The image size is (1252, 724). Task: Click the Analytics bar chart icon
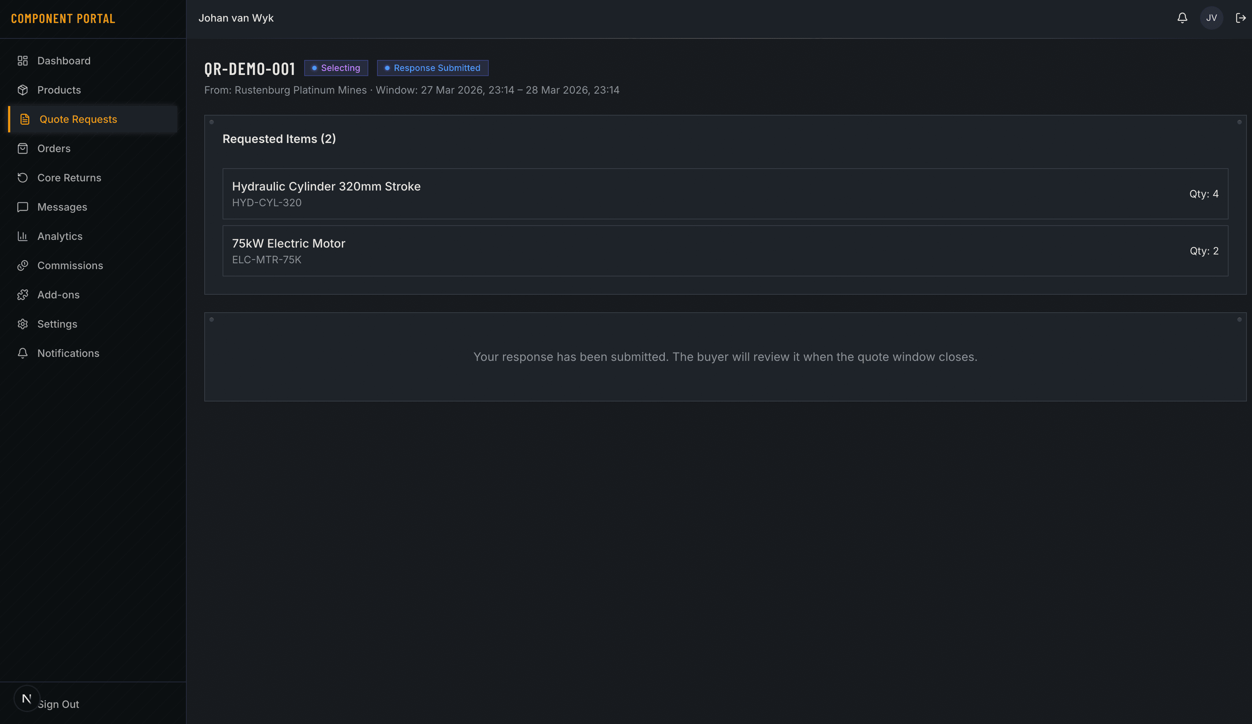(x=22, y=236)
